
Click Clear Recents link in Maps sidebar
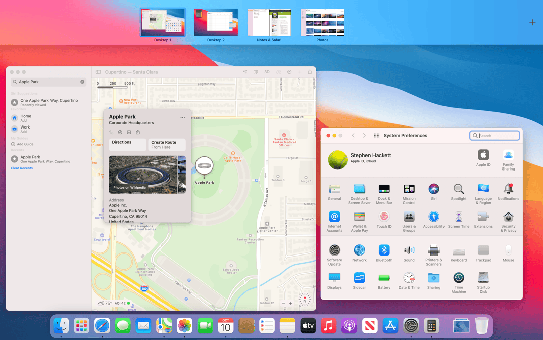coord(22,168)
